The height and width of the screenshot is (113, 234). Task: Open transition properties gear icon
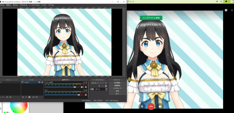point(106,86)
